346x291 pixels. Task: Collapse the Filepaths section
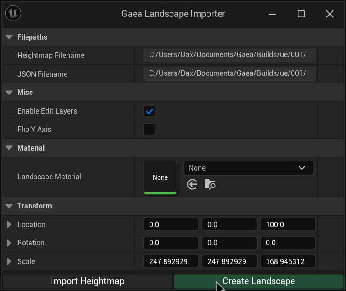pyautogui.click(x=9, y=37)
